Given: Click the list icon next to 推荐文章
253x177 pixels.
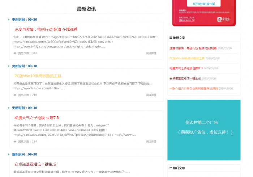Looking at the screenshot, I should tap(171, 38).
